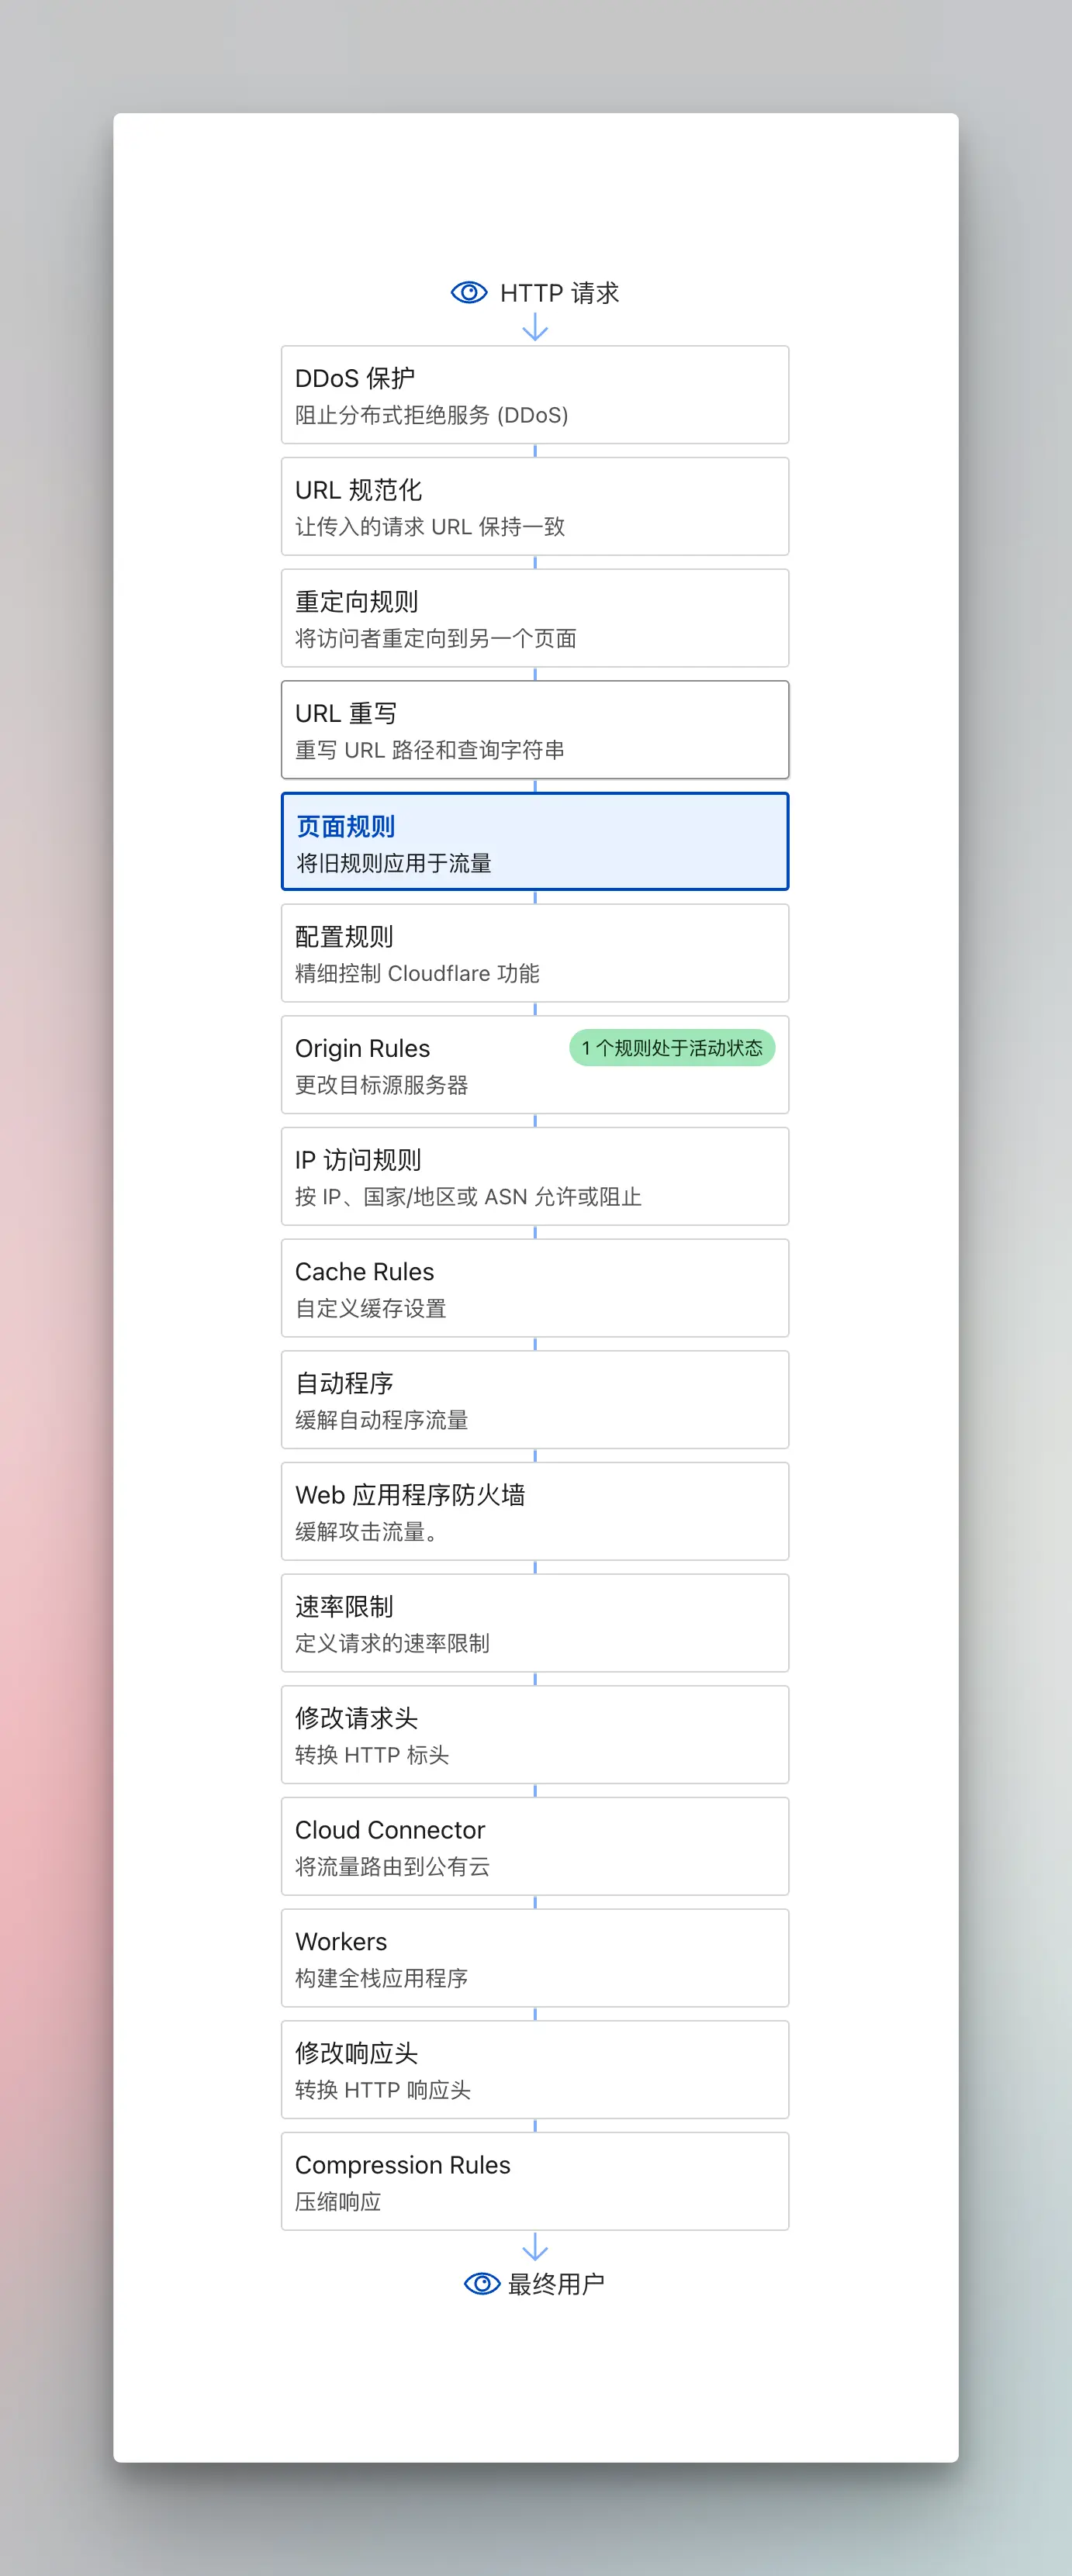Click the down arrow under HTTP 请求

click(x=535, y=327)
